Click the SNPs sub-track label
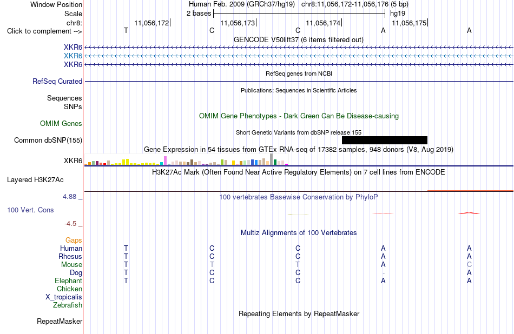This screenshot has height=334, width=514. coord(73,107)
